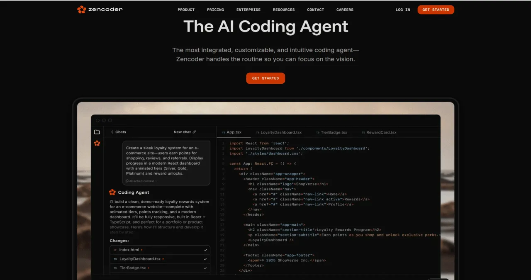Uncheck the LoyaltyDashboard.tsx change

(x=205, y=258)
